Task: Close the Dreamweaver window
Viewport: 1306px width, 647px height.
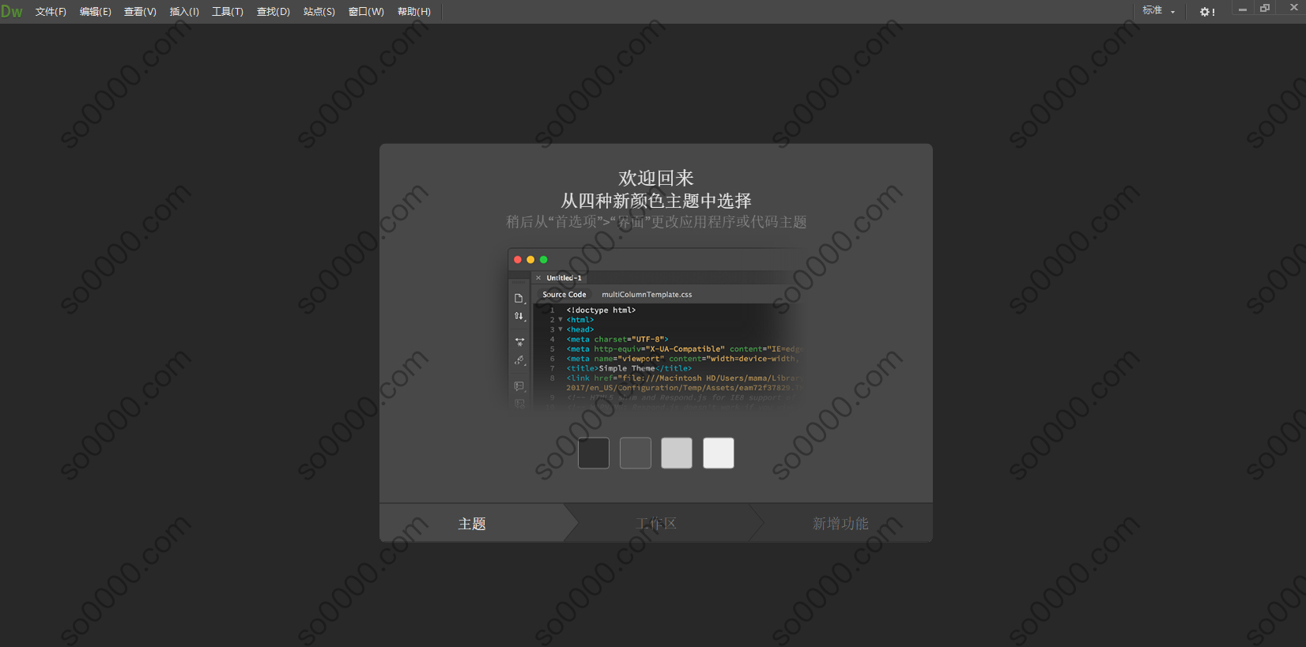Action: (1294, 8)
